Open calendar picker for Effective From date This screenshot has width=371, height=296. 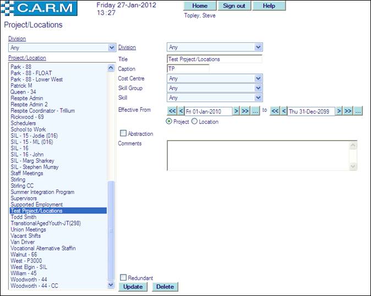click(255, 111)
